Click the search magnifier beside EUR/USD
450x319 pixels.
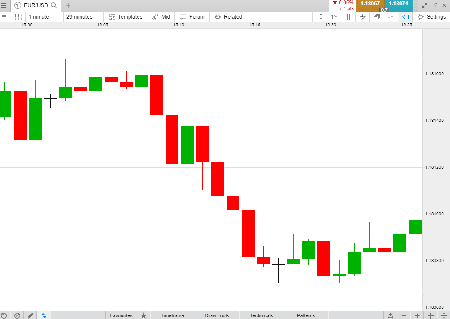pos(54,5)
